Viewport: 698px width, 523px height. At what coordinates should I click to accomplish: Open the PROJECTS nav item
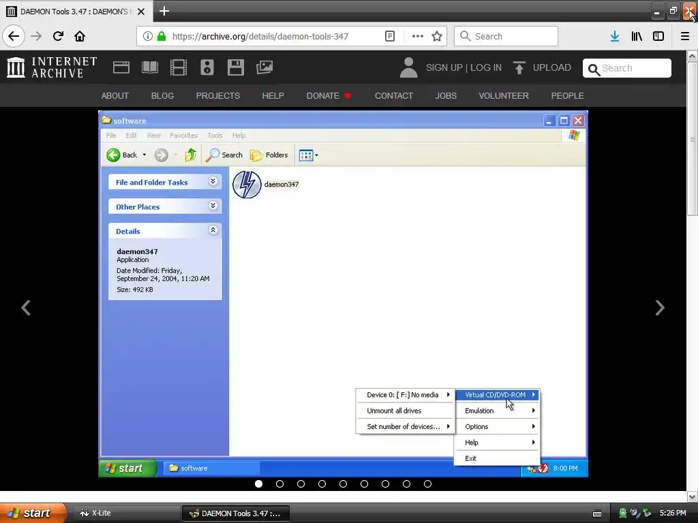coord(218,95)
